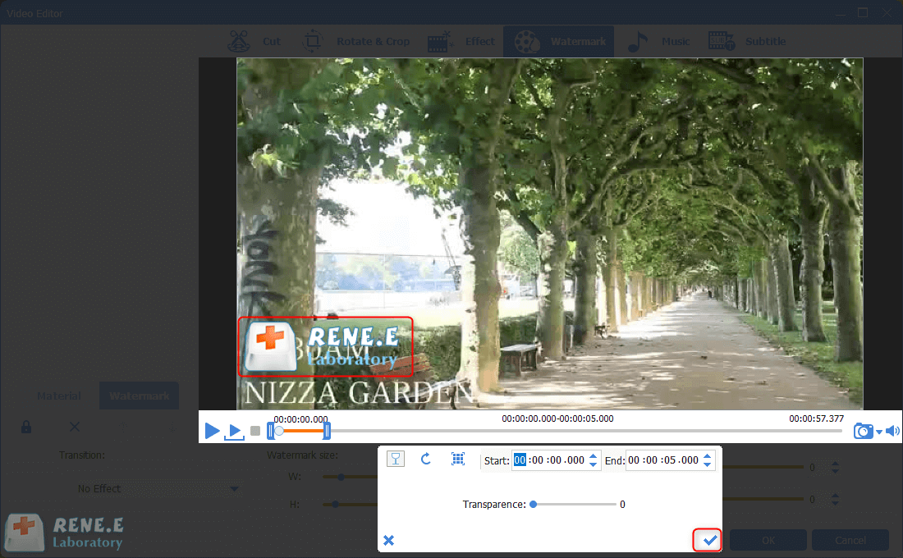The image size is (903, 558).
Task: Increase the Start time stepper
Action: click(x=594, y=456)
